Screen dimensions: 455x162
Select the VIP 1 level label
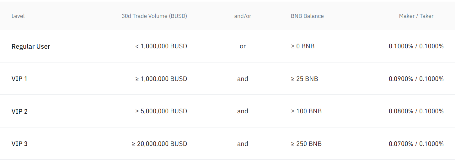(19, 79)
